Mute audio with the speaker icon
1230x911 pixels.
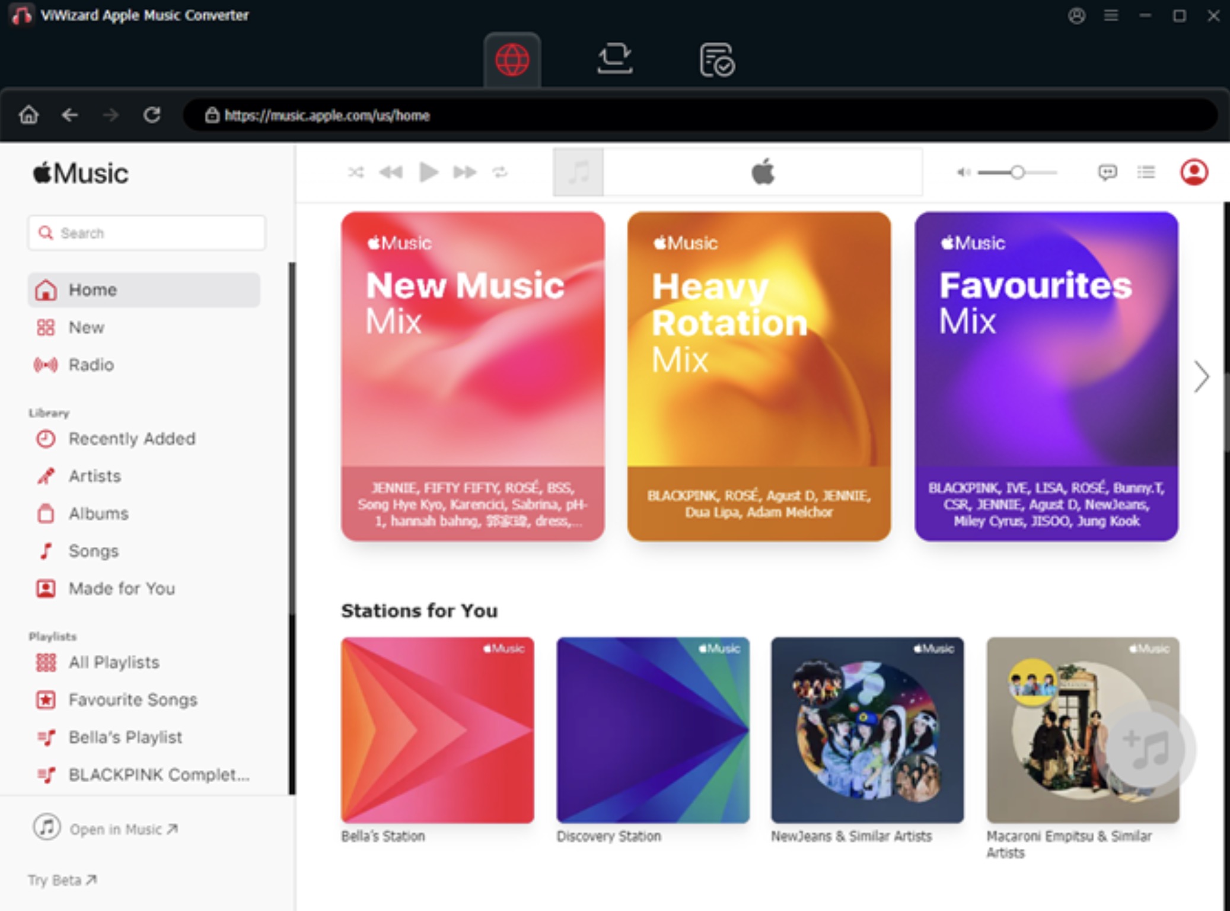tap(963, 172)
